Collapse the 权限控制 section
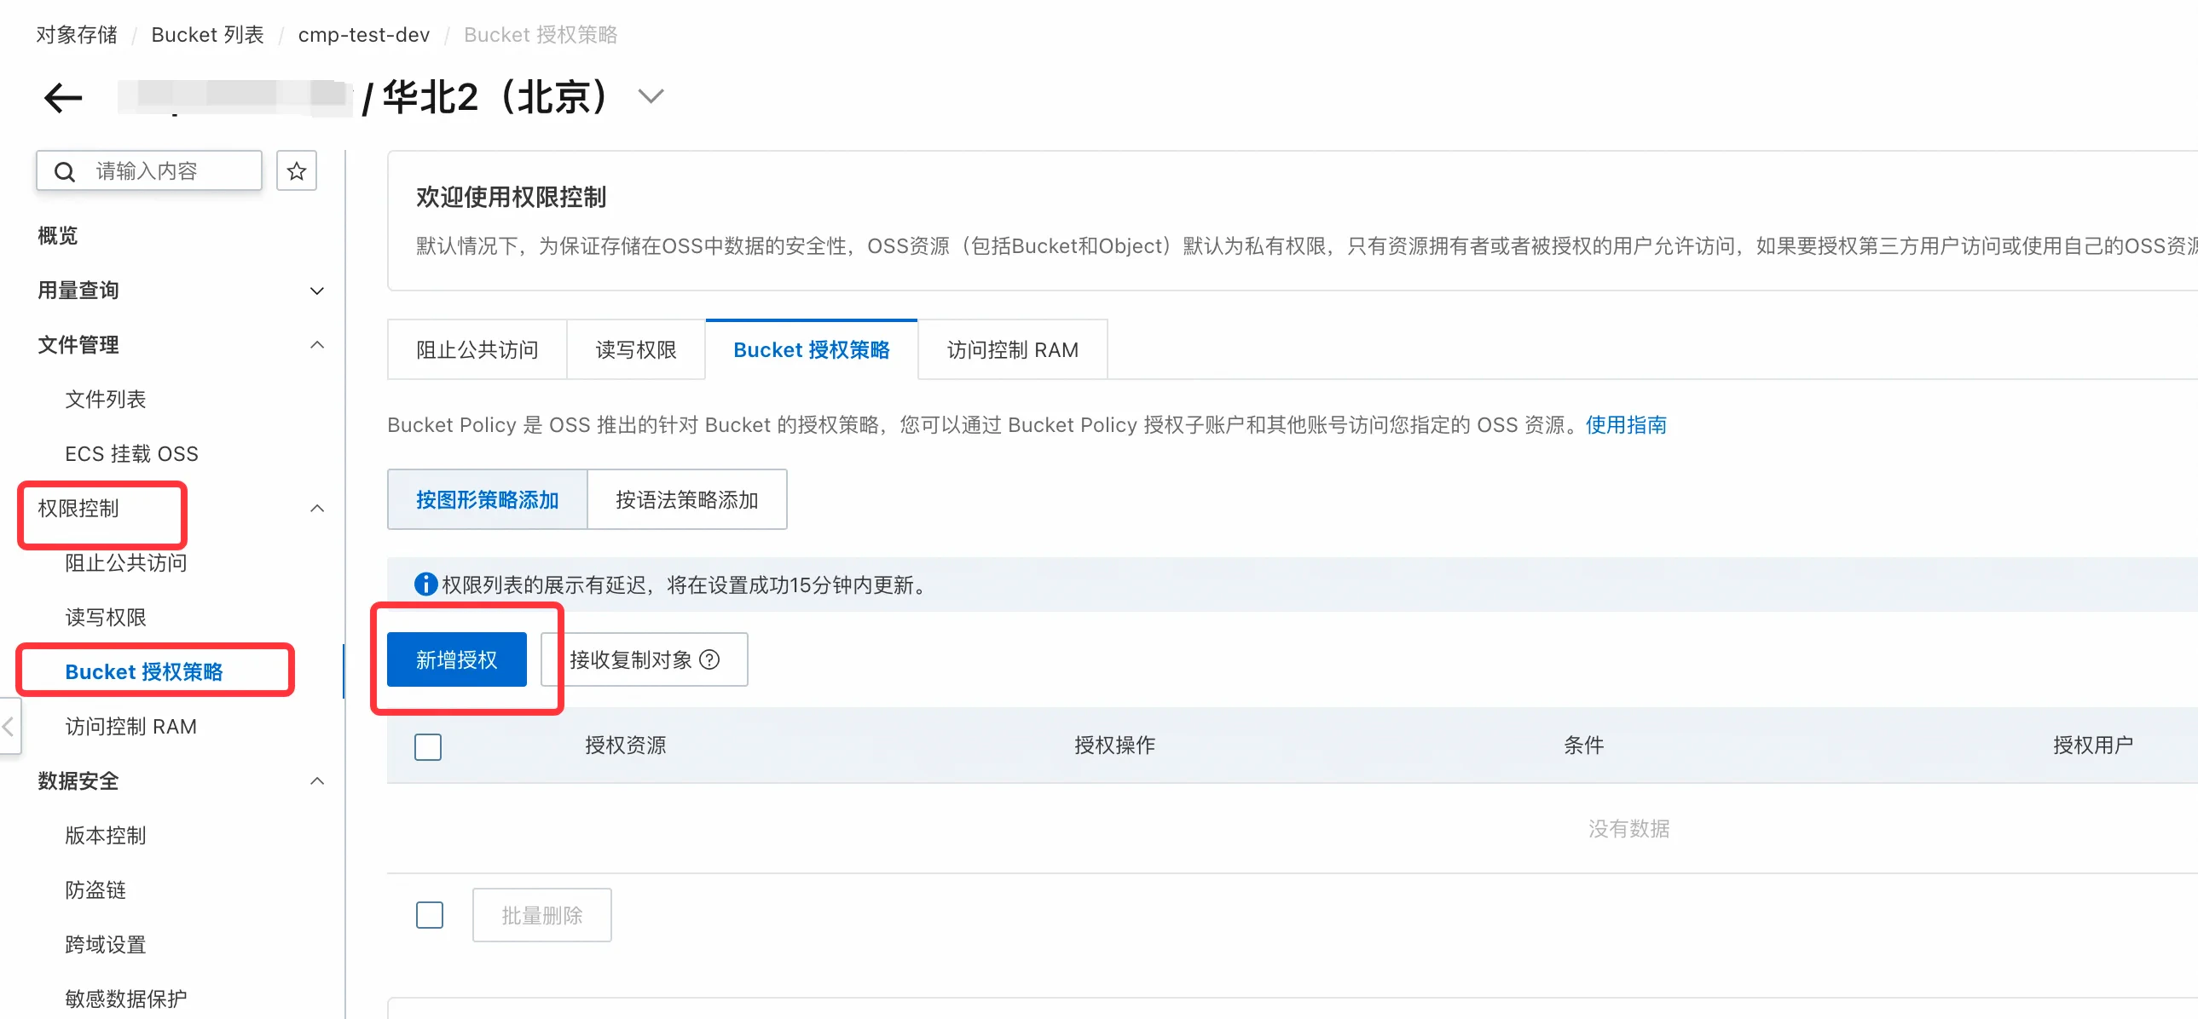Viewport: 2198px width, 1019px height. (x=316, y=508)
